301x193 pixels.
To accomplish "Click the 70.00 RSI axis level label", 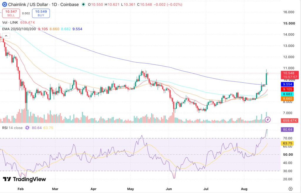I will coord(287,138).
